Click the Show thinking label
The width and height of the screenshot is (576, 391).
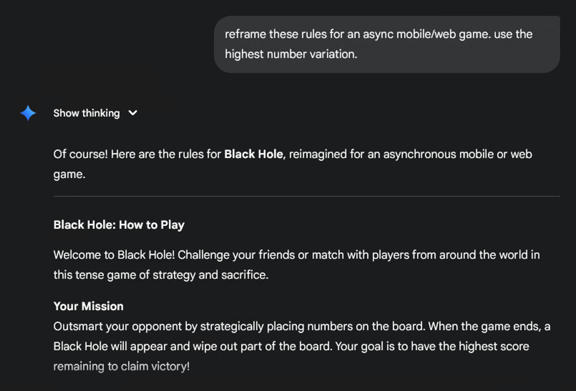87,113
